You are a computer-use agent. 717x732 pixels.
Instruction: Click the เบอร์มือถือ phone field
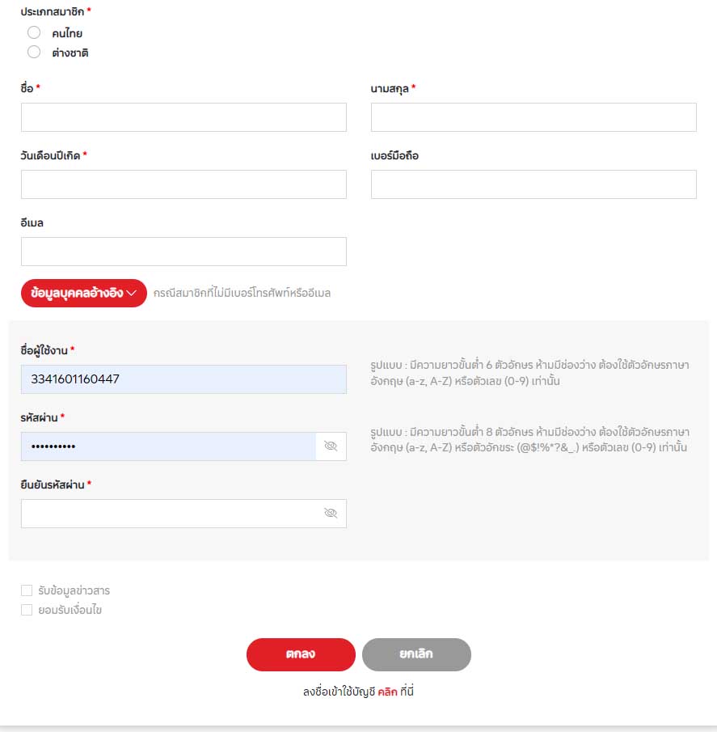pyautogui.click(x=534, y=184)
